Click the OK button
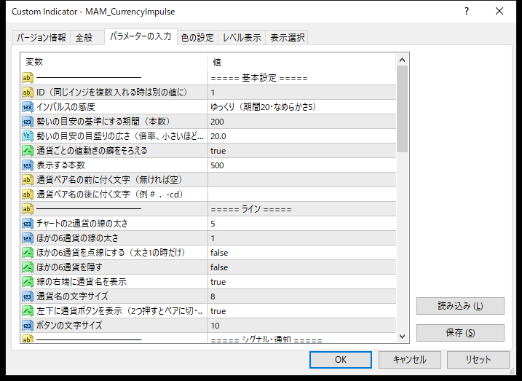The image size is (522, 381). 341,360
